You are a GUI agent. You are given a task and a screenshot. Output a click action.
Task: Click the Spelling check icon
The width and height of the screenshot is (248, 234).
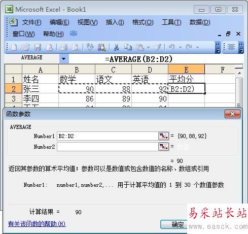tap(90, 47)
